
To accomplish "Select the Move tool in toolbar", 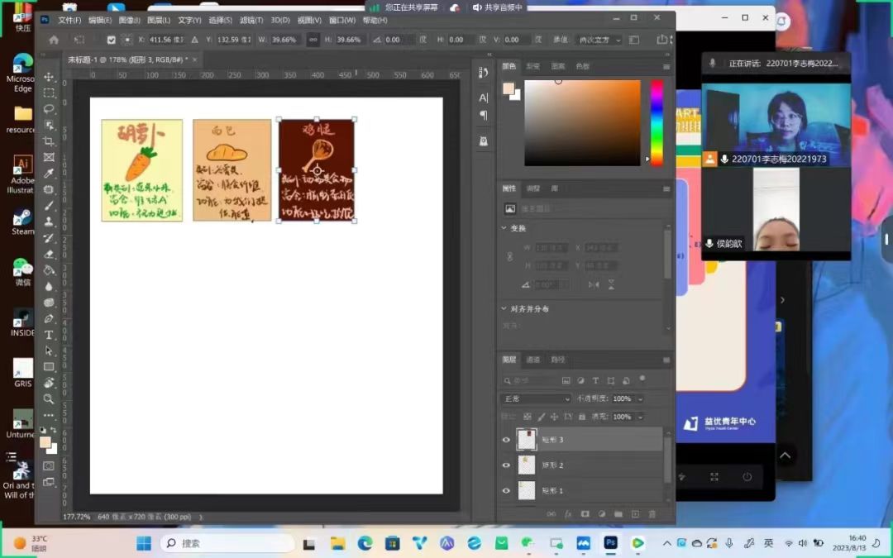I will pyautogui.click(x=49, y=77).
